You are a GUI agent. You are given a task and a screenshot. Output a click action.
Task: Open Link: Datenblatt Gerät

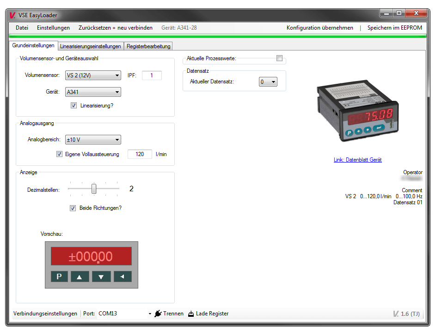[x=357, y=160]
